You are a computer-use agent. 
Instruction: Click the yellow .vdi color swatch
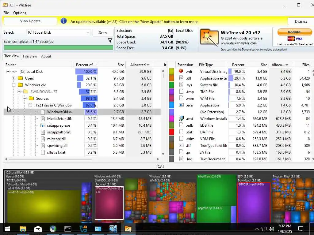point(172,71)
